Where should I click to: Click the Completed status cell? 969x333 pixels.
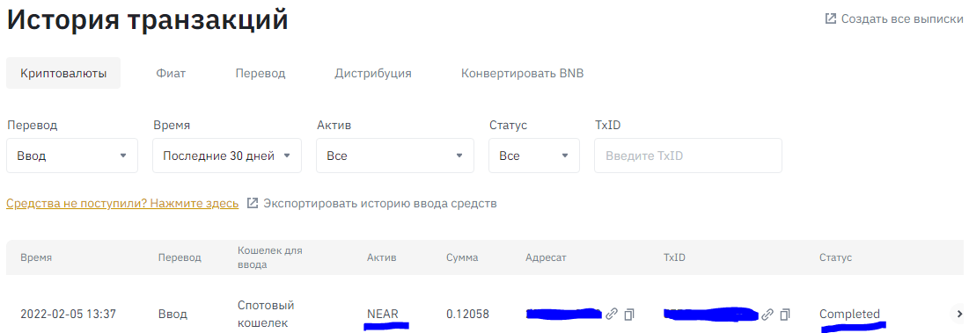pyautogui.click(x=849, y=314)
